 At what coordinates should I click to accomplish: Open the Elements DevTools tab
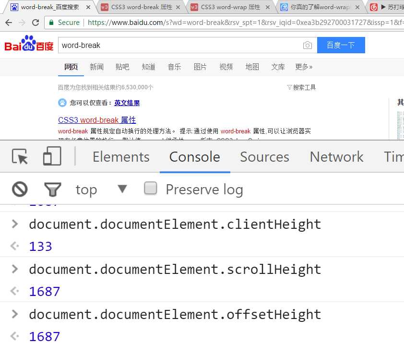(121, 157)
